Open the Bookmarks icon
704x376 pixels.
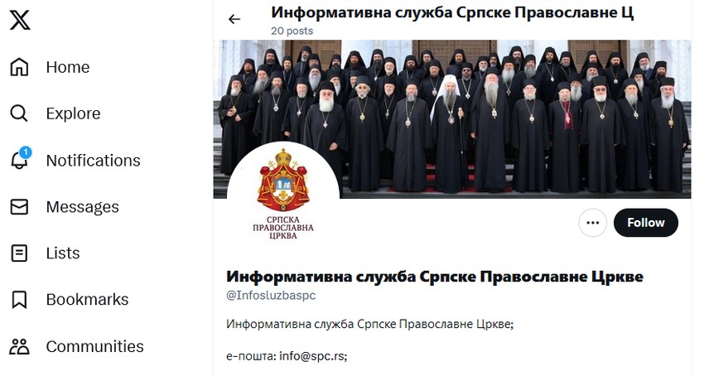(19, 300)
